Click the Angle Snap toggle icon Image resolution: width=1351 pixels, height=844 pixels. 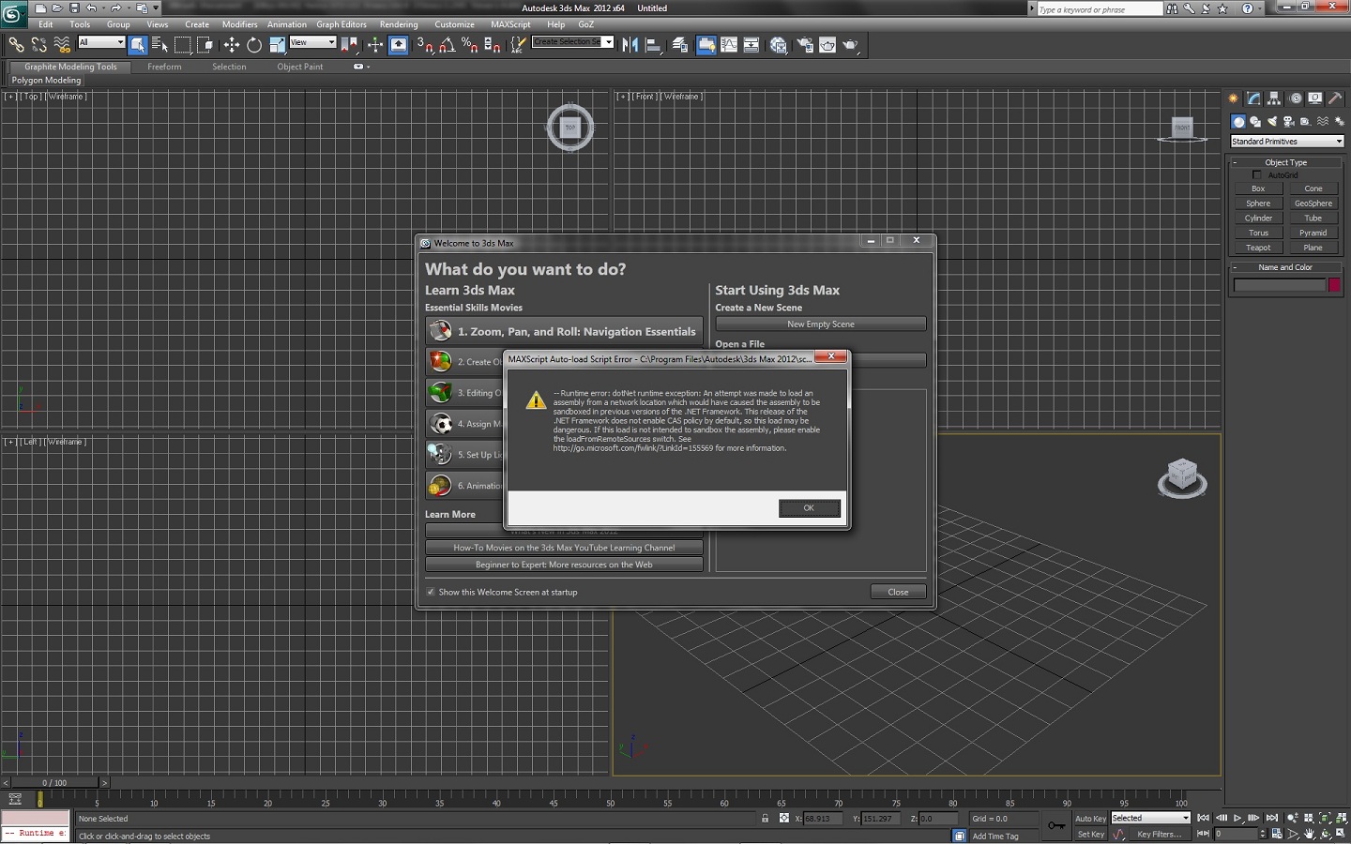448,44
